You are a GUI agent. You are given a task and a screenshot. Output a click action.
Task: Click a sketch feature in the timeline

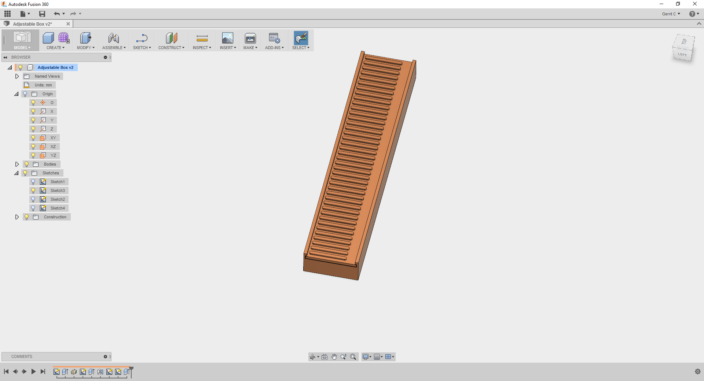point(56,372)
